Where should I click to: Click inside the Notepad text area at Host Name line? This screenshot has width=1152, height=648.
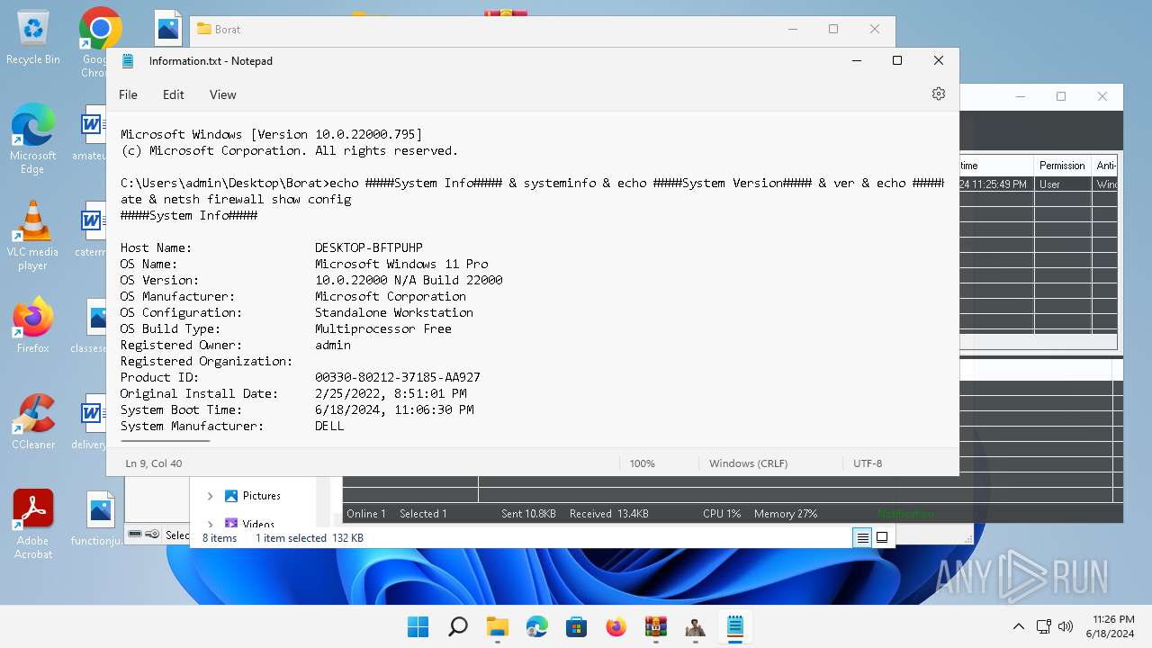click(x=272, y=247)
